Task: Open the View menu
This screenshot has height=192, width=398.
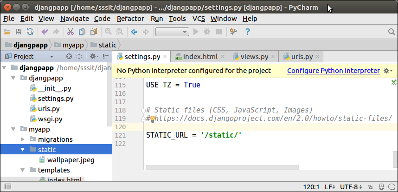Action: click(46, 19)
